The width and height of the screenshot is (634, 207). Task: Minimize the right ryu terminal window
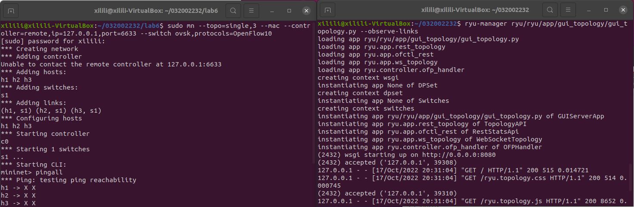tap(589, 10)
